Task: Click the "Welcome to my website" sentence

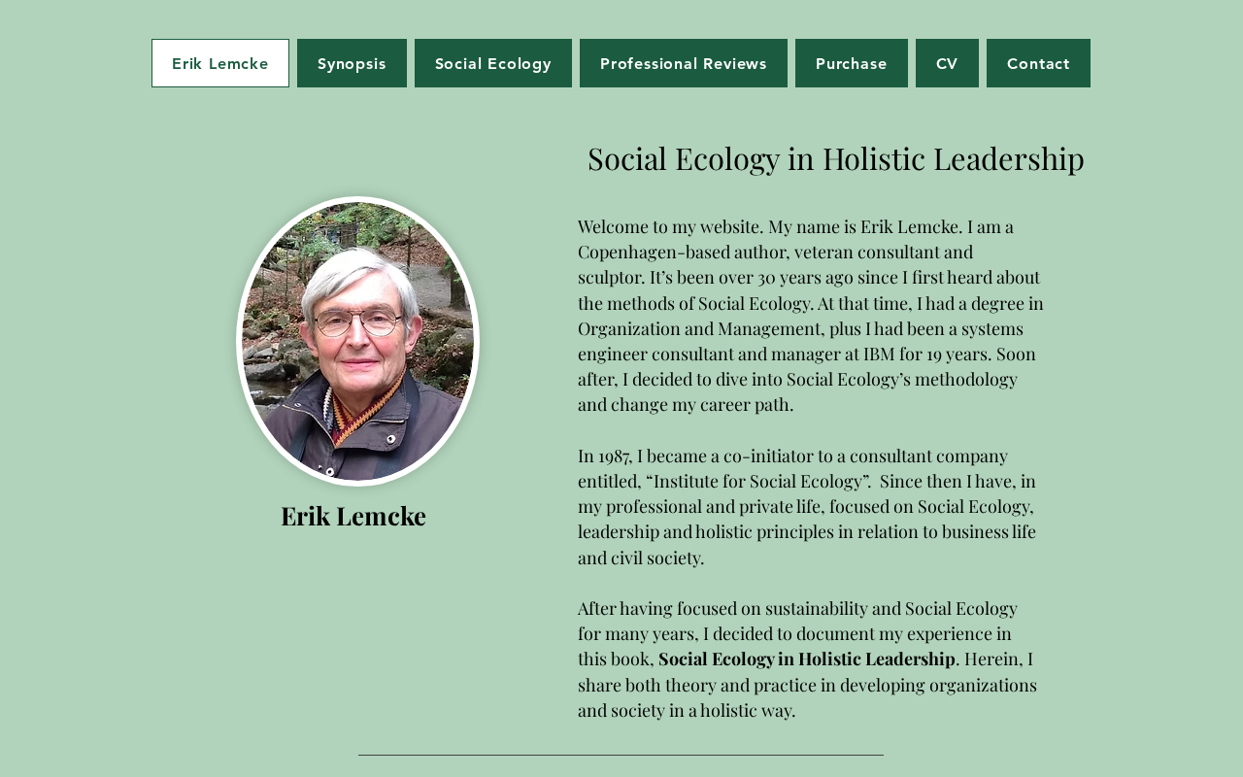Action: point(670,226)
